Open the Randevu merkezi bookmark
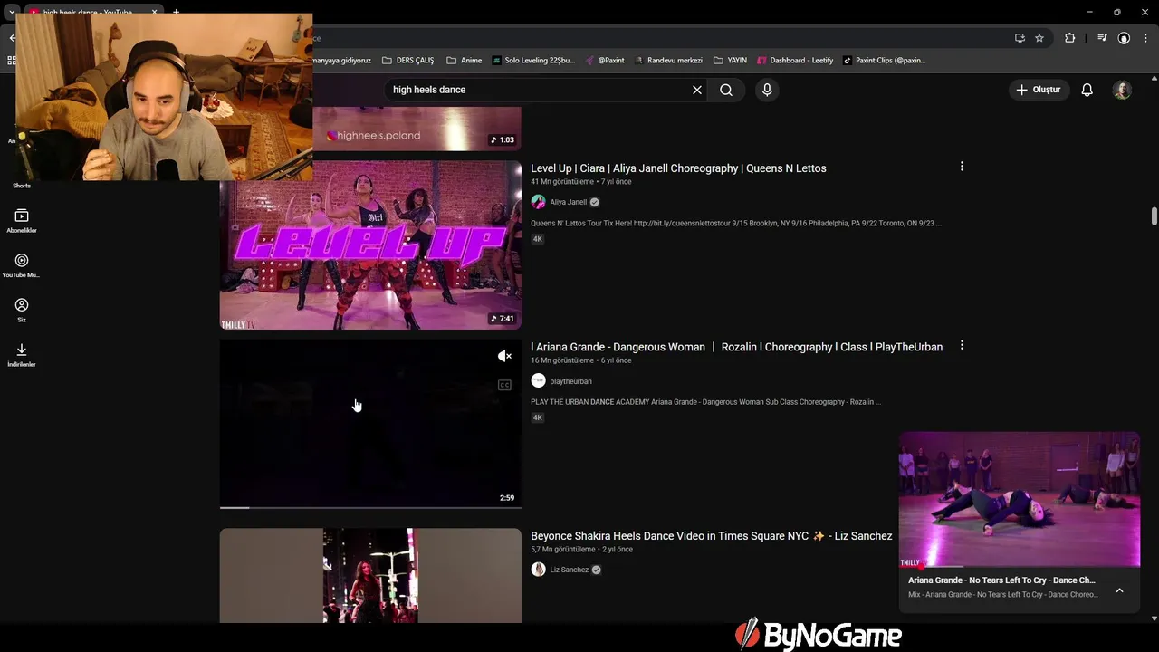This screenshot has height=652, width=1159. click(x=668, y=61)
